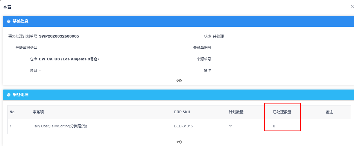
Task: Click the ERP SKU column header
Action: pos(182,112)
